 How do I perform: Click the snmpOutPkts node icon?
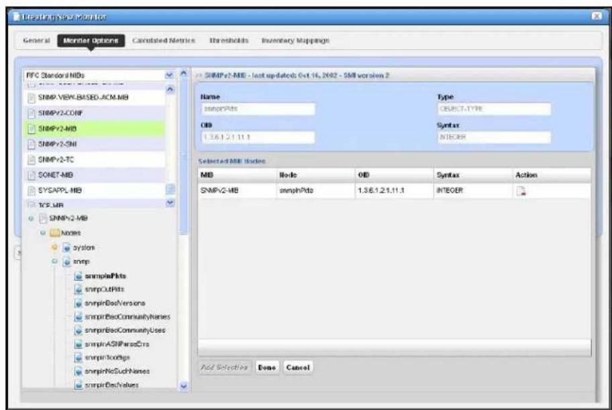pyautogui.click(x=79, y=289)
